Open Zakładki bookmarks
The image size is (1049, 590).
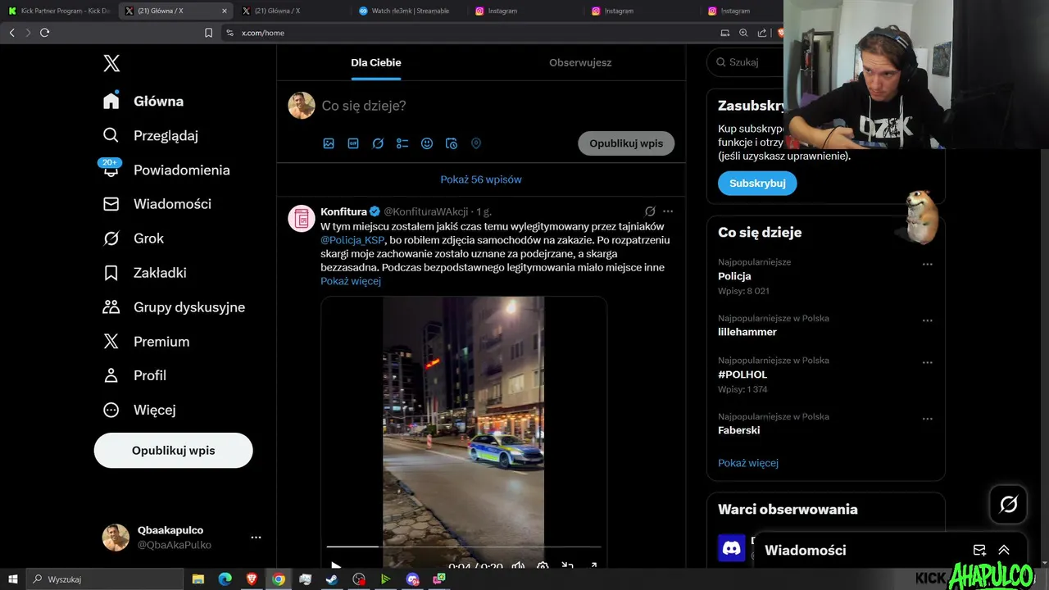(x=145, y=273)
